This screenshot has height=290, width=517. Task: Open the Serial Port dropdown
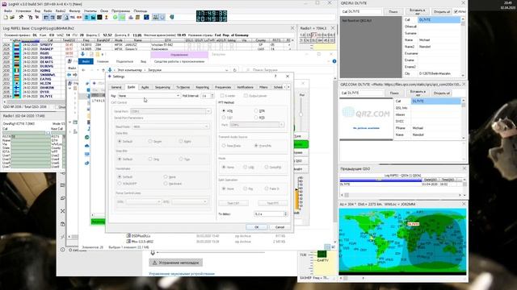coord(170,111)
